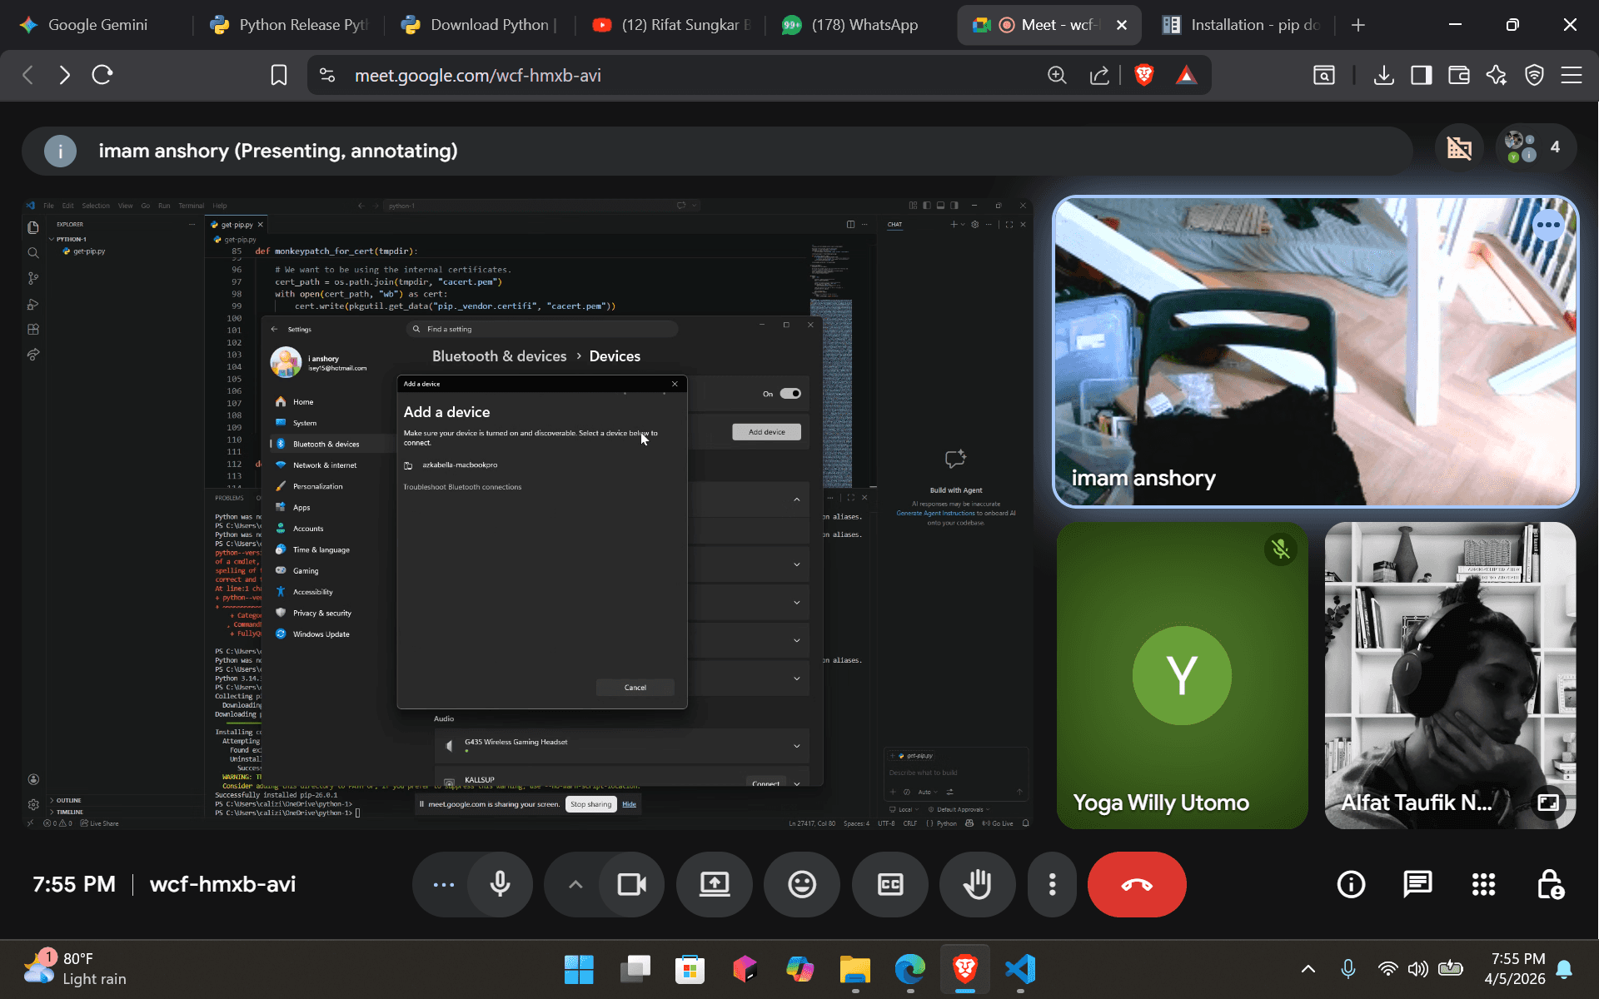
Task: Open more options three-dot menu
Action: (1052, 884)
